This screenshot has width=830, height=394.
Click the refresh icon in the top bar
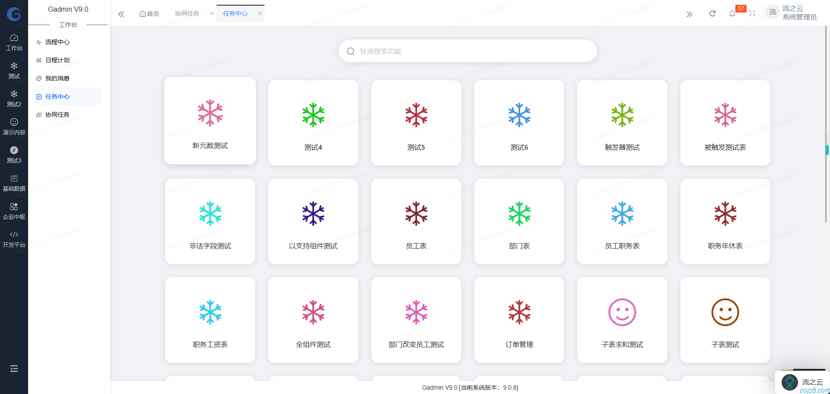[712, 14]
